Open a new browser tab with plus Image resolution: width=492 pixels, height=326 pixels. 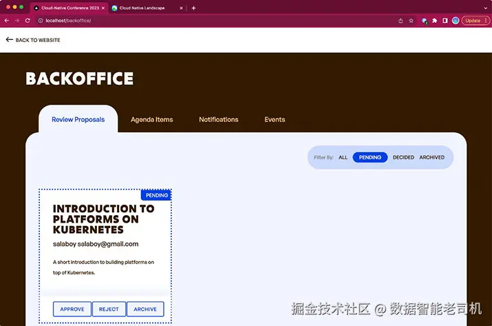pyautogui.click(x=193, y=8)
